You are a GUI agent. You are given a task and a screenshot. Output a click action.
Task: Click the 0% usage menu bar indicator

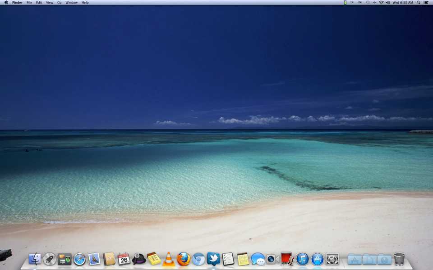(360, 3)
